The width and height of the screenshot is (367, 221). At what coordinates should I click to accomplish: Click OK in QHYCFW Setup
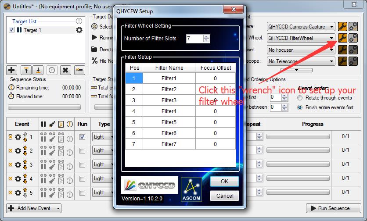[x=224, y=181]
